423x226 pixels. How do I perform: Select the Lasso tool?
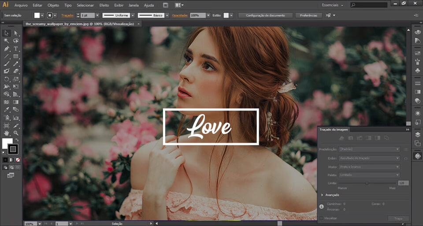(x=16, y=41)
